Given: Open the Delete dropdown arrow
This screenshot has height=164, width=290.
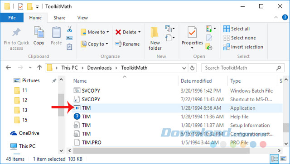Looking at the screenshot, I should [140, 32].
